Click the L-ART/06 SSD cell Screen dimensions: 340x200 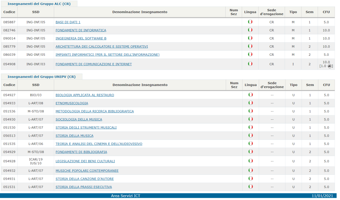coord(36,144)
